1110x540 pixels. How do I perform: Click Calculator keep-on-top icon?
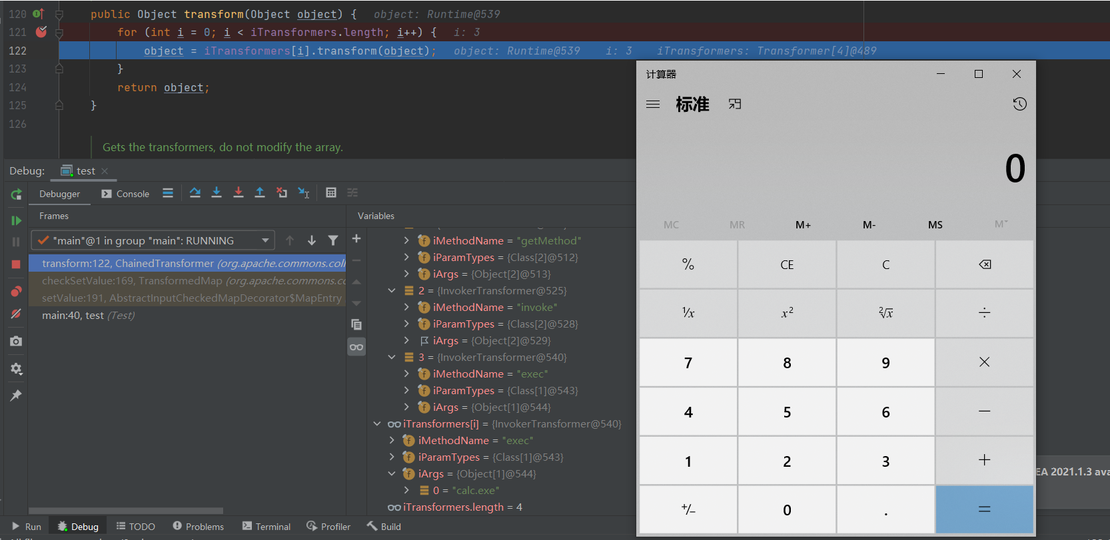[734, 104]
